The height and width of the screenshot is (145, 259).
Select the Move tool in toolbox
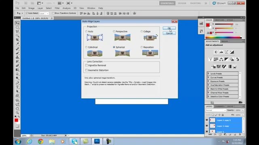coord(17,23)
